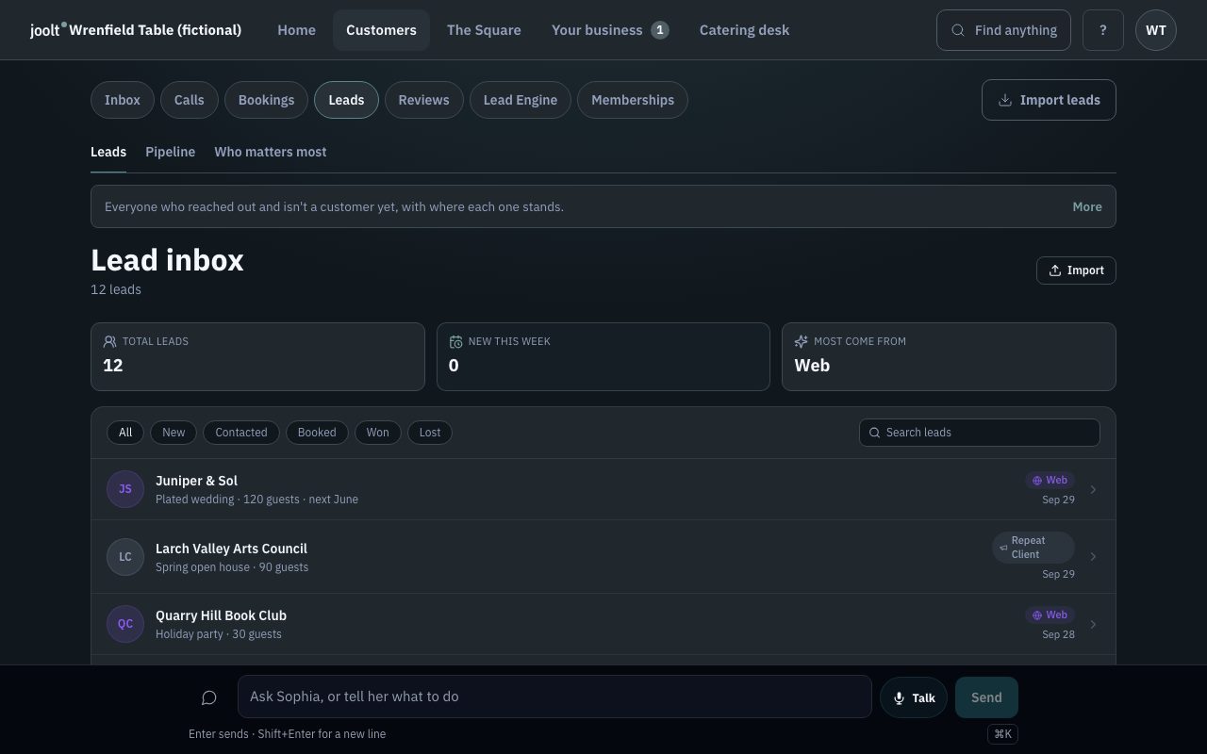This screenshot has height=754, width=1207.
Task: Click the notification badge on Your business
Action: pos(660,30)
